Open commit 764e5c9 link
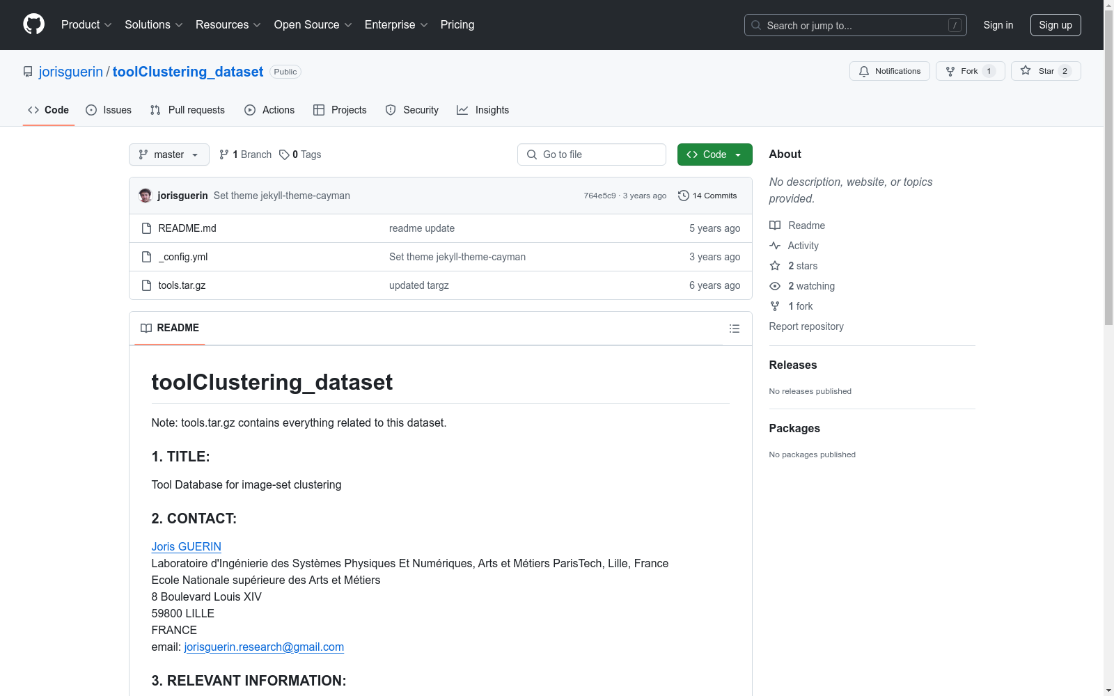Viewport: 1114px width, 696px height. coord(600,196)
